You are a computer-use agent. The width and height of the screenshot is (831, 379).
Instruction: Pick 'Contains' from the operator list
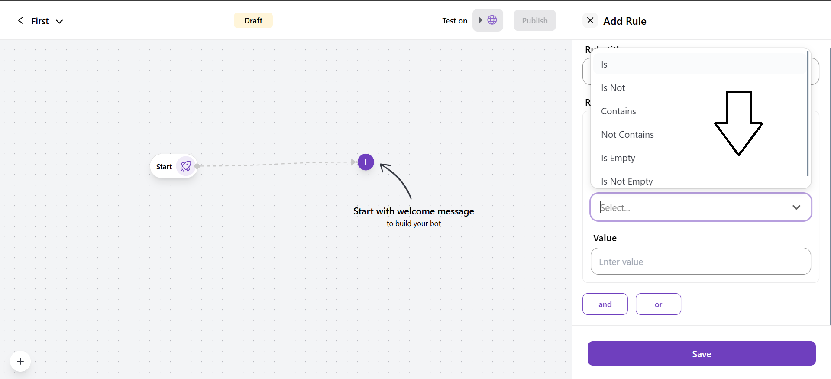coord(618,111)
